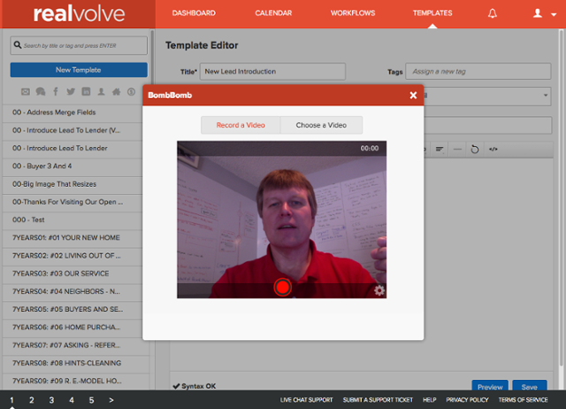Go to templates page 2
566x409 pixels.
tap(32, 400)
